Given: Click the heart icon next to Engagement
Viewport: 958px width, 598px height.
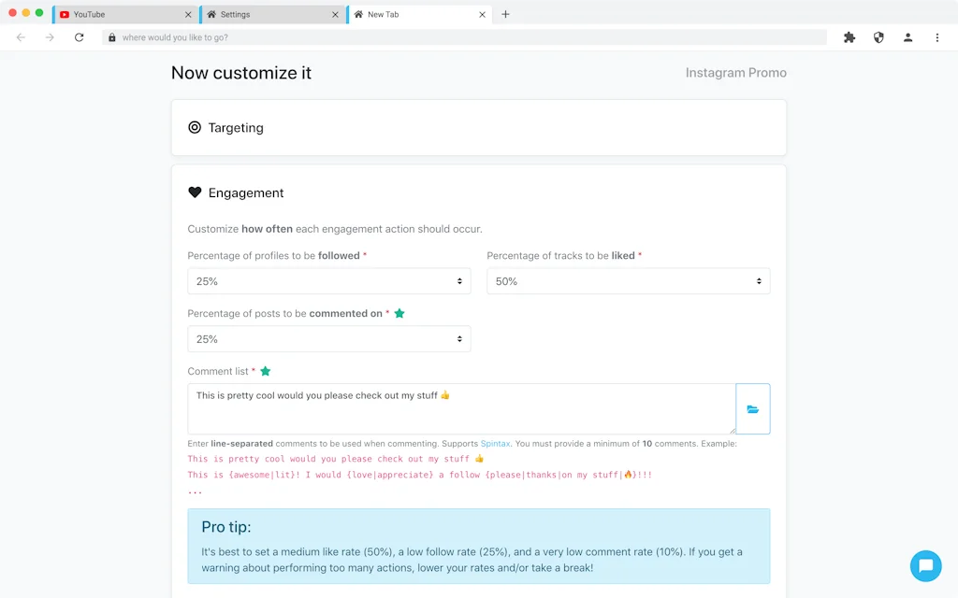Looking at the screenshot, I should pyautogui.click(x=195, y=192).
